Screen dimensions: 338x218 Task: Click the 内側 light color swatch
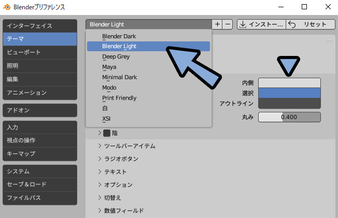289,83
